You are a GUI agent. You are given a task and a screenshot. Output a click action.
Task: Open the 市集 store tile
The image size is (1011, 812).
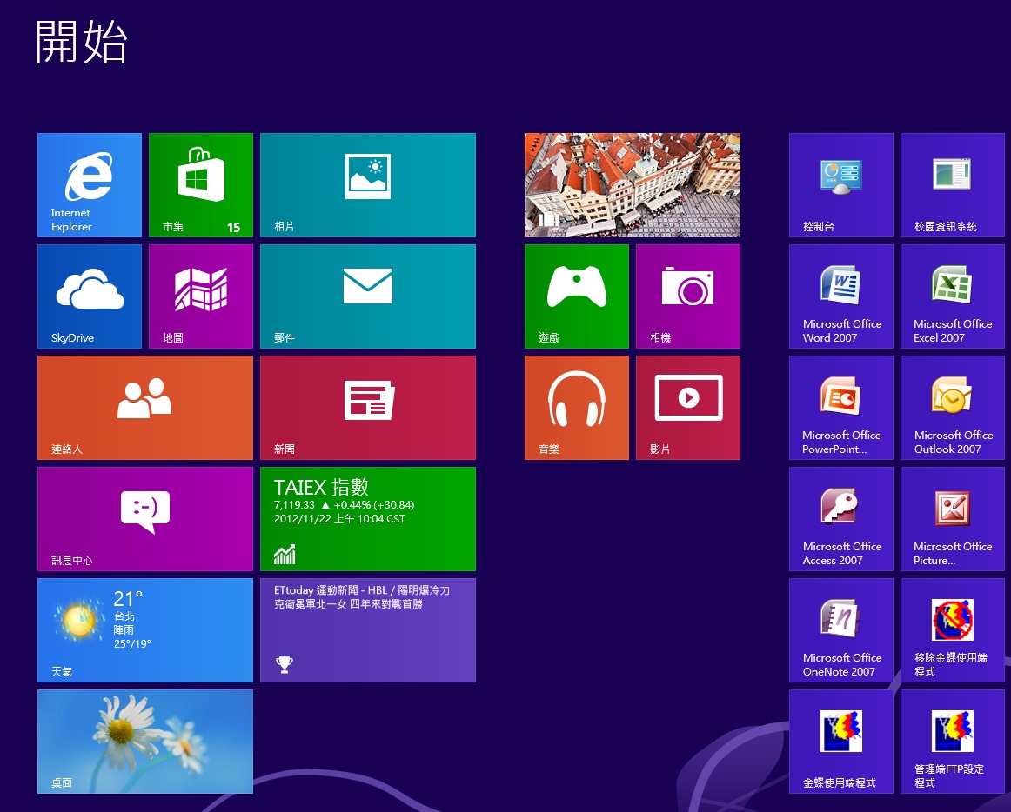201,185
